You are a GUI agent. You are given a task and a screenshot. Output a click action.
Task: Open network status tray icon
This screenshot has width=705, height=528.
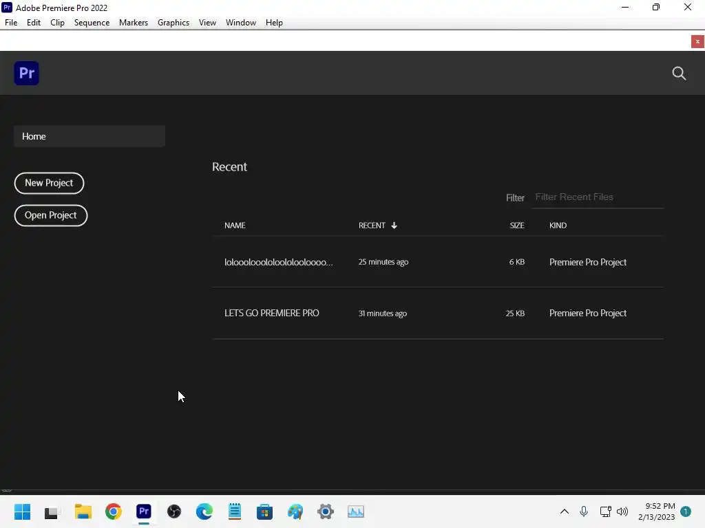[x=605, y=511]
